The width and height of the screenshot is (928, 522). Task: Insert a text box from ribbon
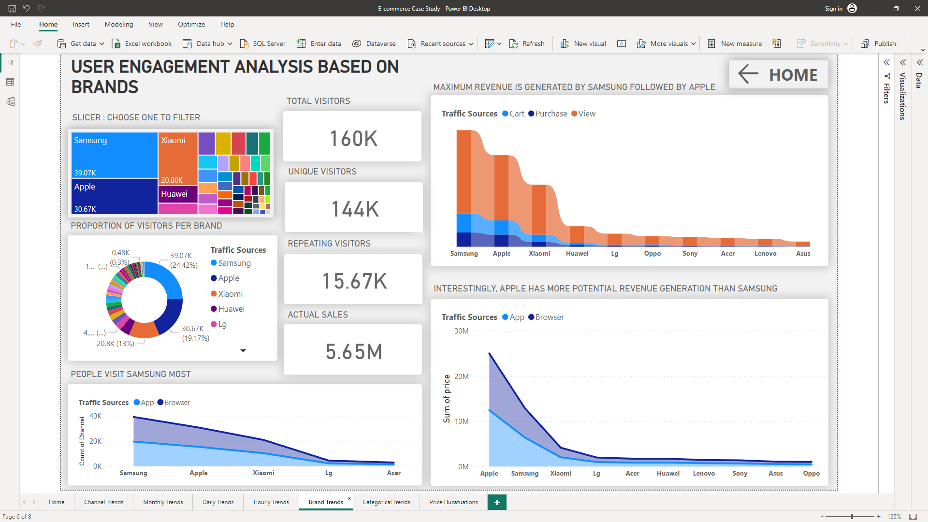coord(622,43)
